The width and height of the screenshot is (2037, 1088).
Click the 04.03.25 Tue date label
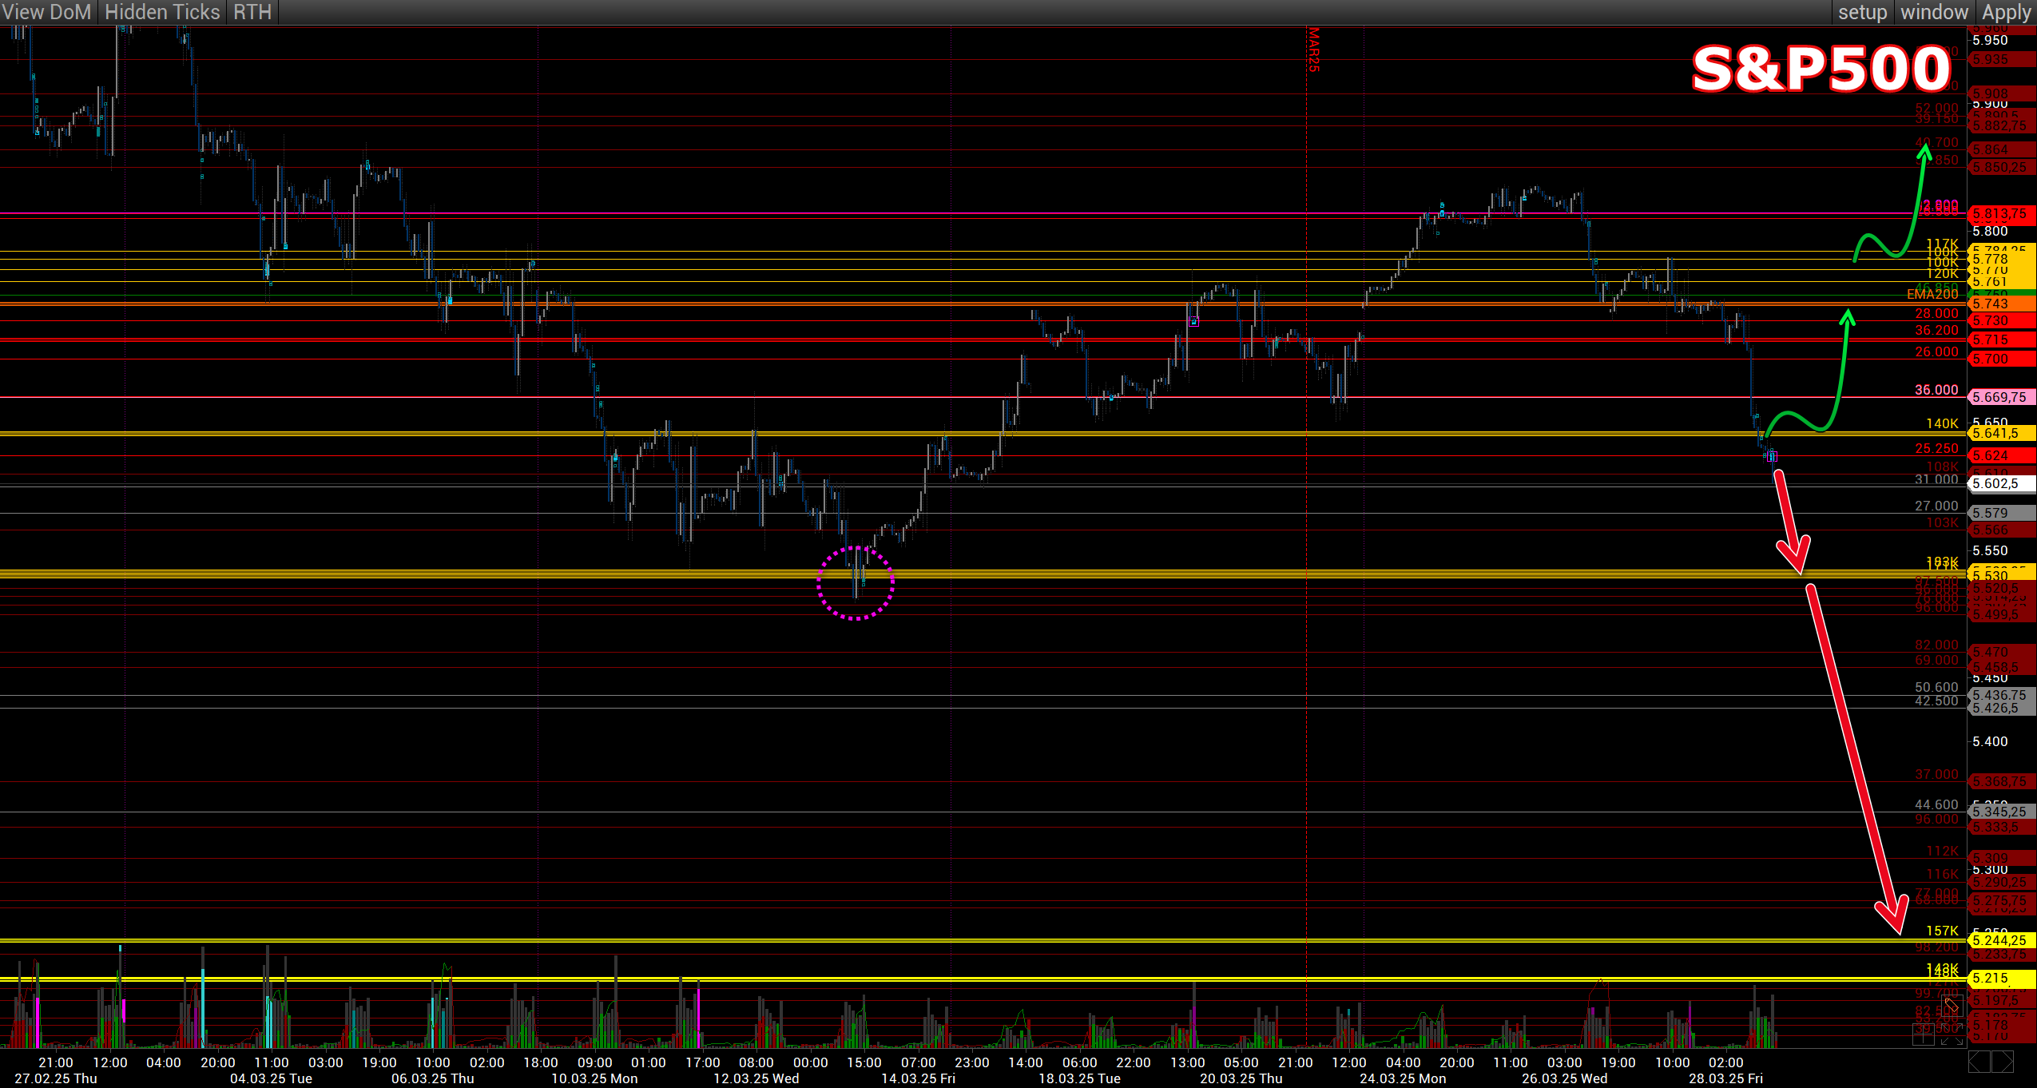271,1078
